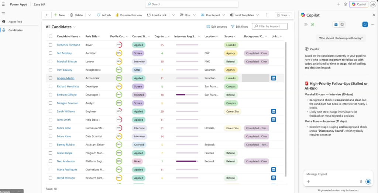Switch Copilot to web globe mode
This screenshot has width=378, height=193.
pos(342,24)
